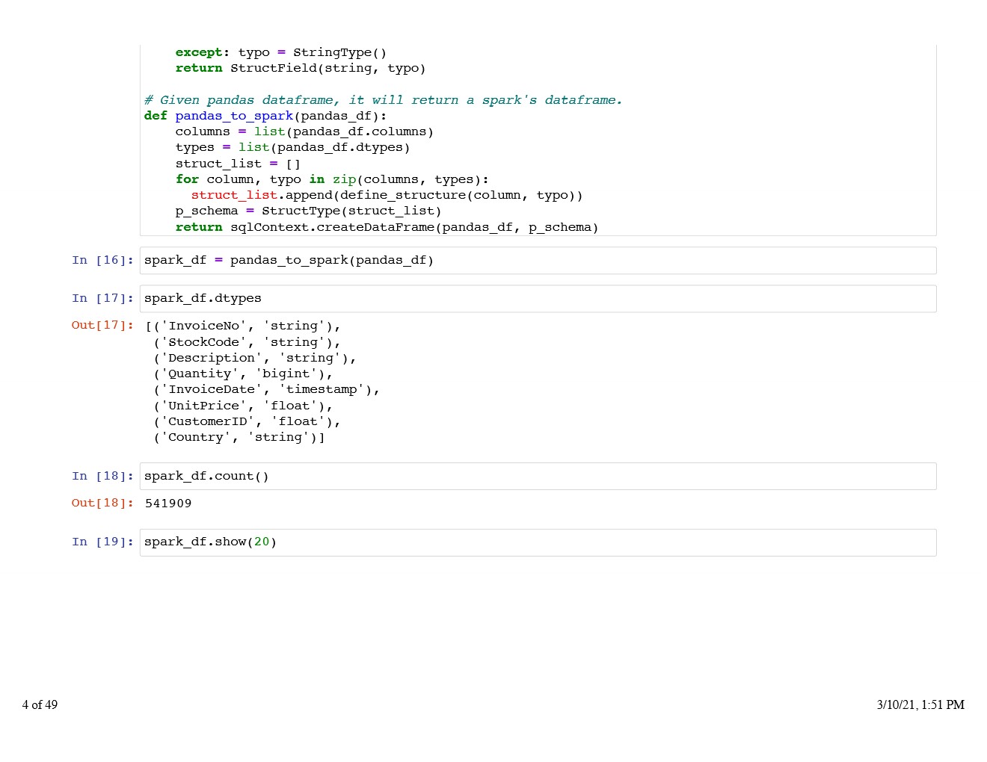Screen dimensions: 987x762
Task: Click the red struct_list.append code line
Action: click(x=387, y=196)
